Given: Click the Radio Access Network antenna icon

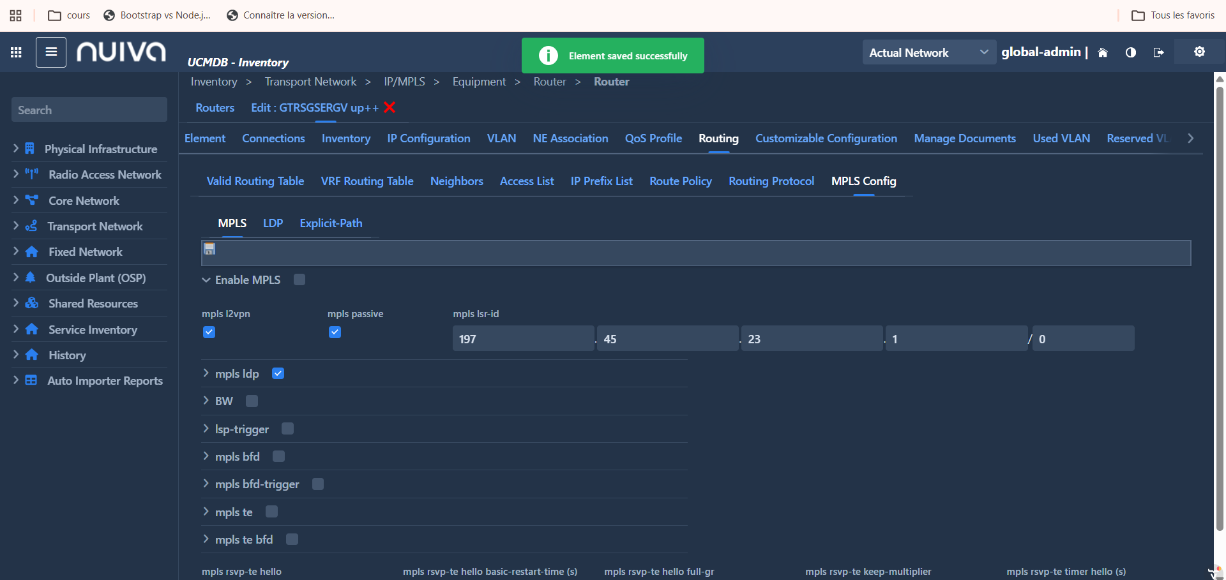Looking at the screenshot, I should tap(31, 174).
